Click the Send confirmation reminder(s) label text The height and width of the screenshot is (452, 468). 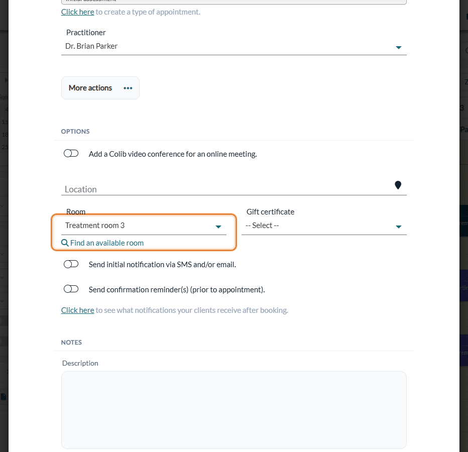pos(177,290)
